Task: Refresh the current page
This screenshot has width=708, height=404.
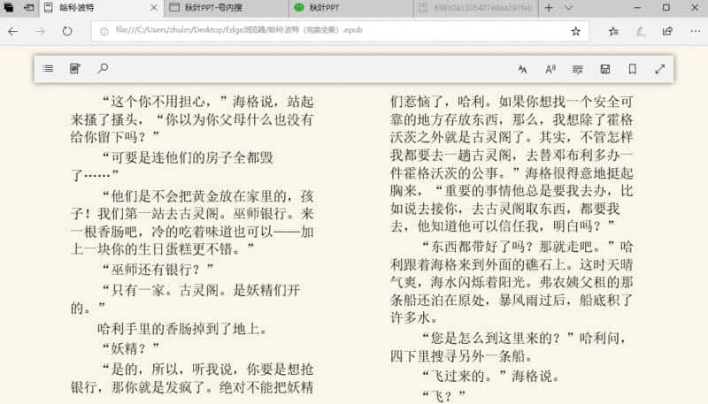Action: point(67,31)
